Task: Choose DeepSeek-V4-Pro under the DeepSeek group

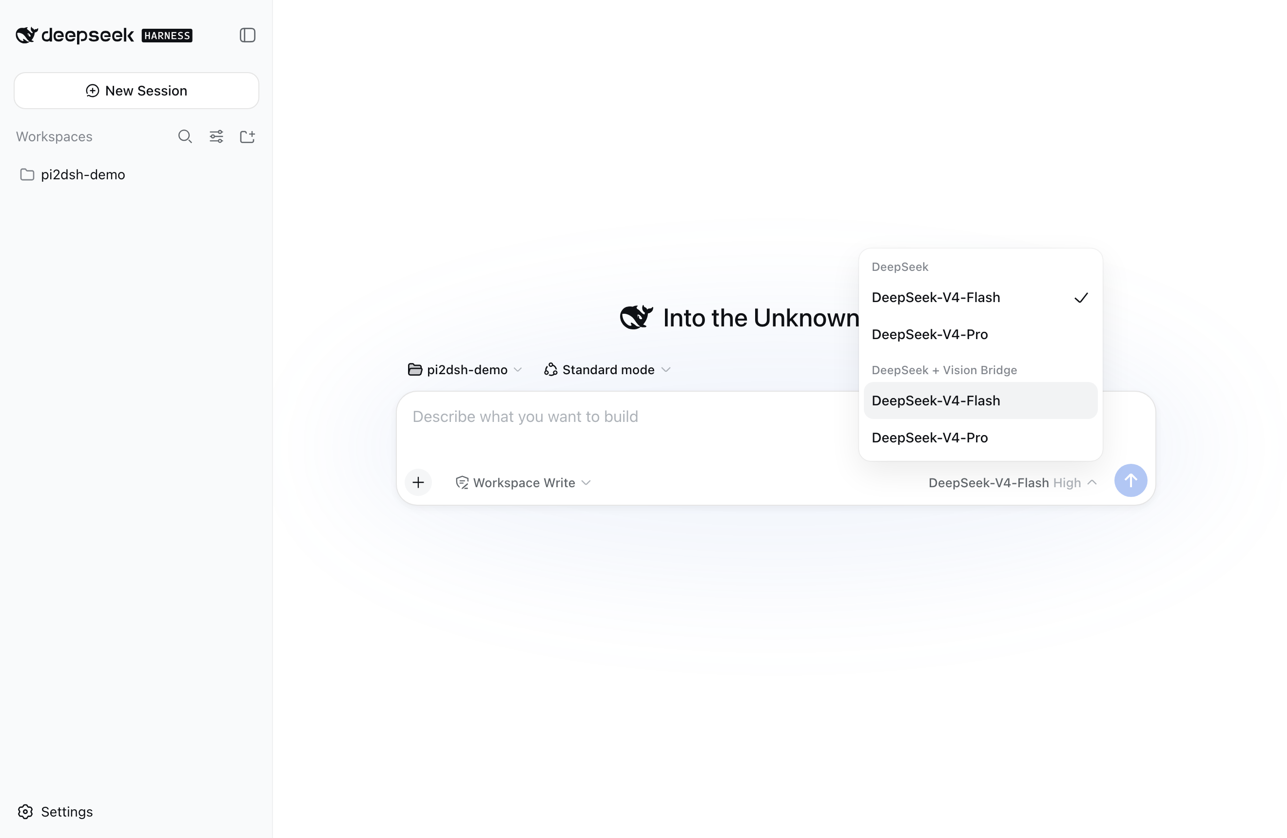Action: point(980,334)
